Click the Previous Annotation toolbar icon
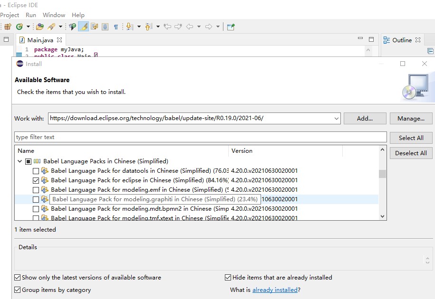435x299 pixels. point(148,27)
